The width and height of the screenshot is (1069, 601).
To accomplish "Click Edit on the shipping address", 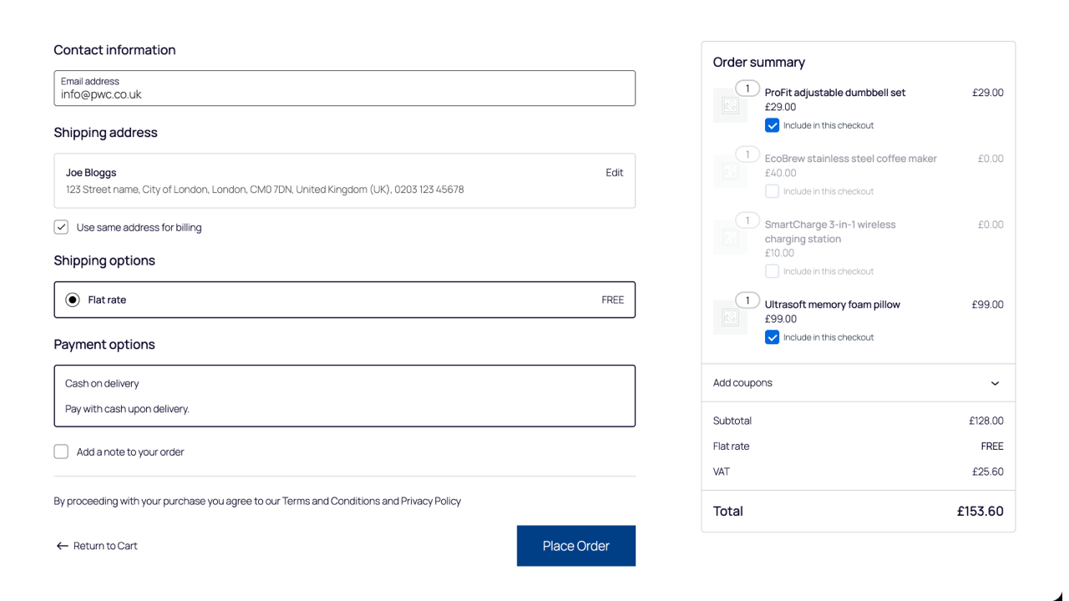I will coord(614,172).
